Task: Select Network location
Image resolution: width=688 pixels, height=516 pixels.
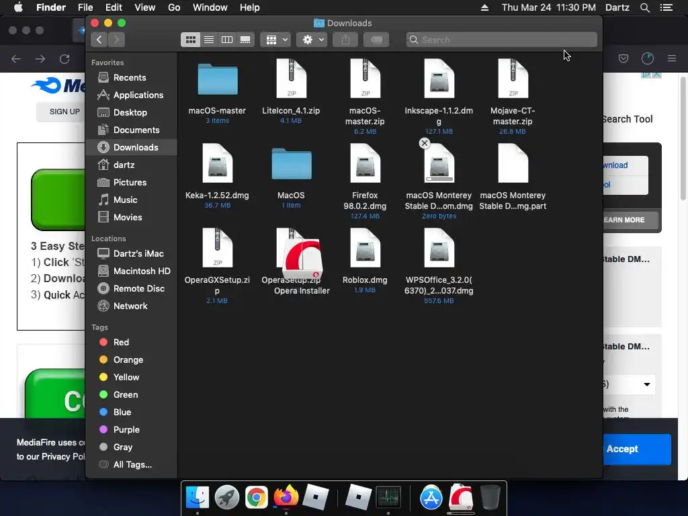Action: click(x=131, y=306)
